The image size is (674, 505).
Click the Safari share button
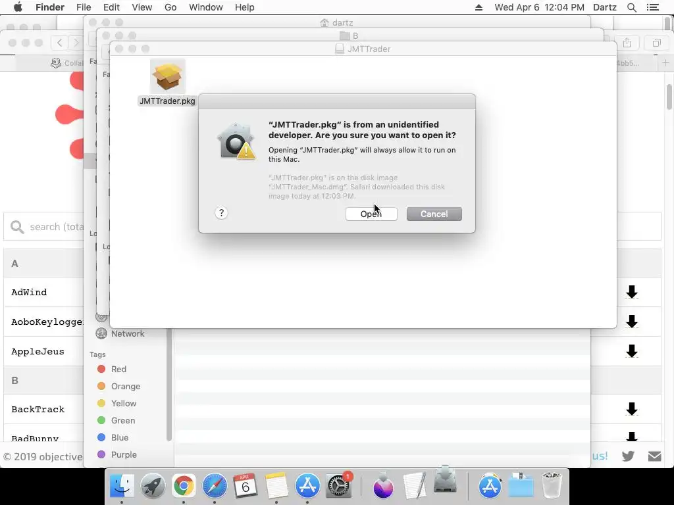coord(627,43)
